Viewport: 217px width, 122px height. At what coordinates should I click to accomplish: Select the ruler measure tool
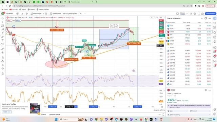click(3, 49)
